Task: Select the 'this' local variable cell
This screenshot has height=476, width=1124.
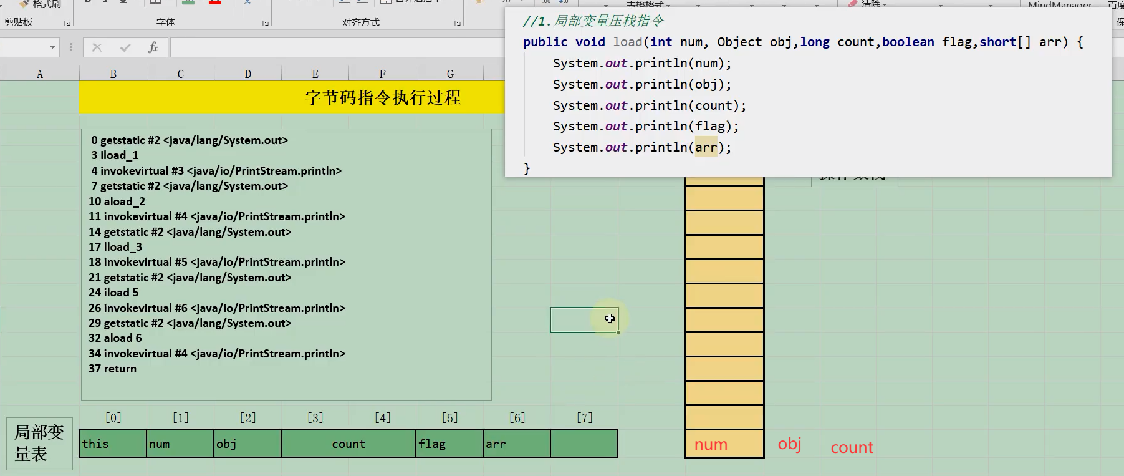Action: (x=113, y=444)
